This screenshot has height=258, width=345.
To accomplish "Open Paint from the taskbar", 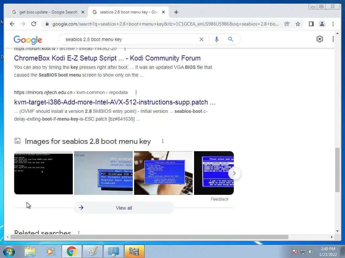I will [x=92, y=251].
